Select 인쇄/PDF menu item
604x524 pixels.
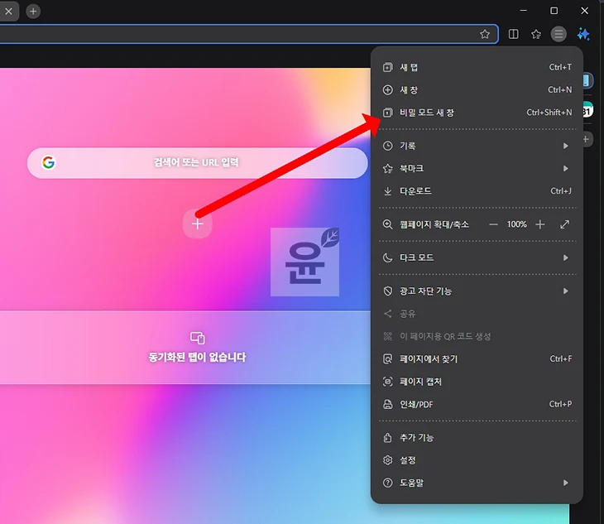coord(477,404)
